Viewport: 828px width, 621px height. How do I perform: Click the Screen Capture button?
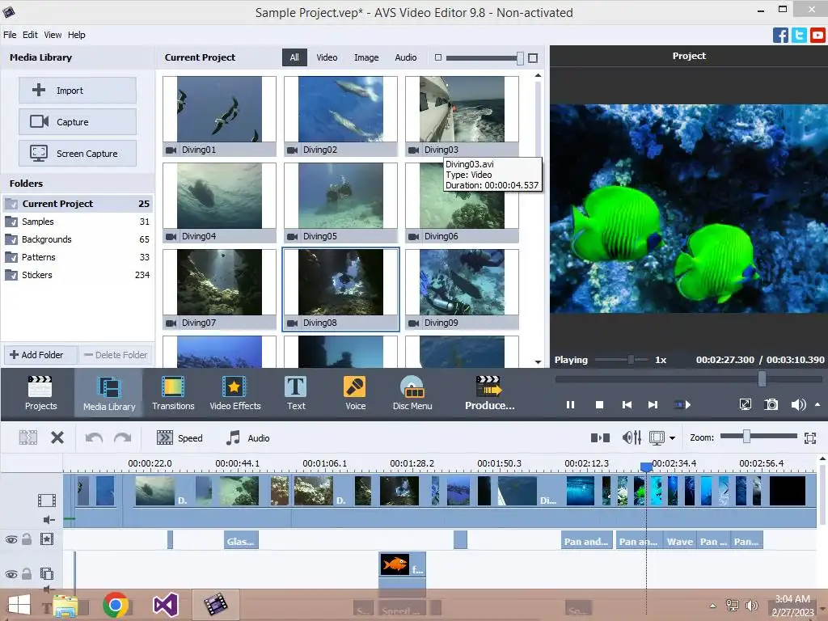78,154
